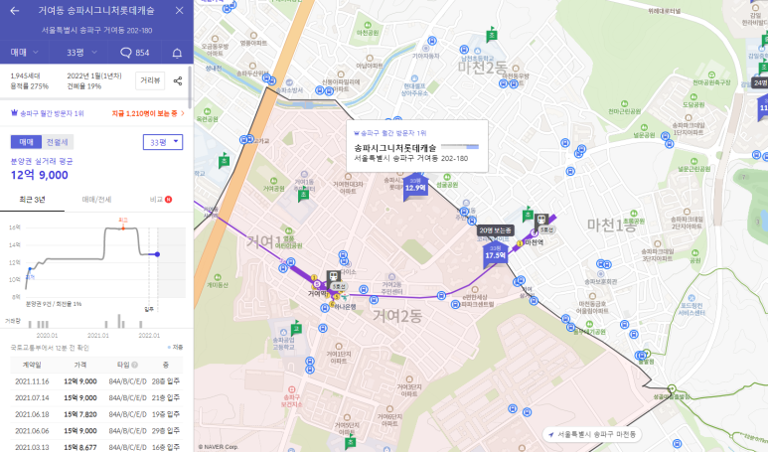Select the 2021.06.06 transaction row
Image resolution: width=768 pixels, height=452 pixels.
click(96, 431)
